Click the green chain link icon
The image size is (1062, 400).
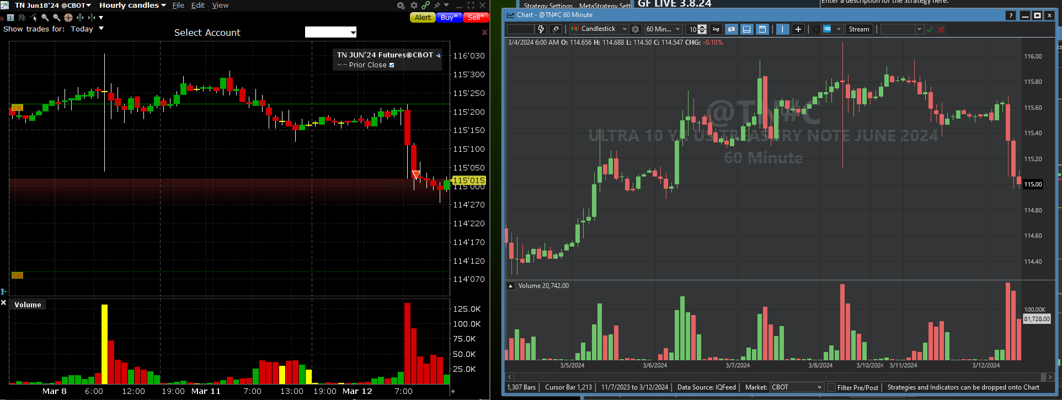point(425,6)
